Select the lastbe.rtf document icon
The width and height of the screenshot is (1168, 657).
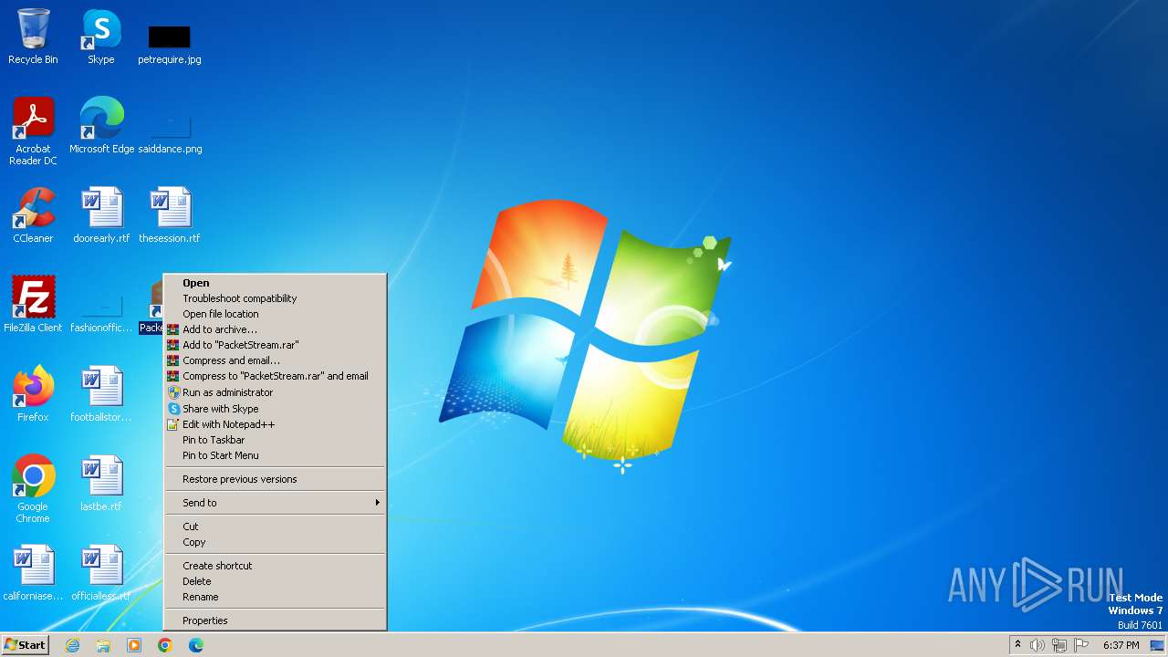click(101, 484)
